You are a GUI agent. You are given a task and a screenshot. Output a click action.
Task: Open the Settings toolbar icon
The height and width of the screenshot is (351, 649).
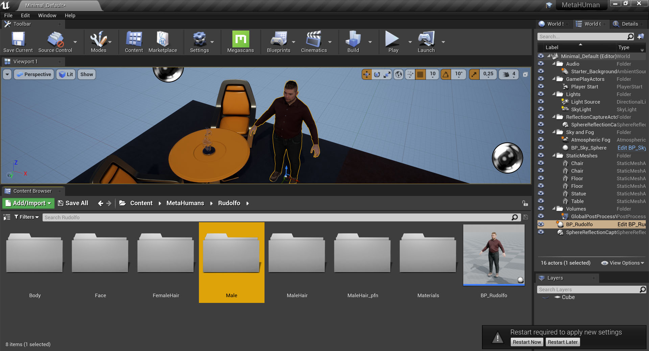(199, 42)
